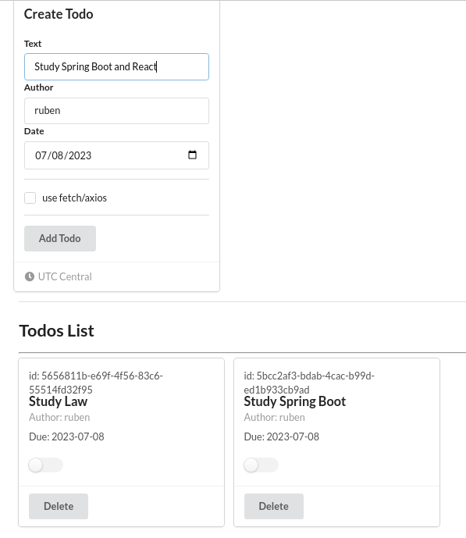Toggle the Study Law completion switch
The width and height of the screenshot is (466, 538).
pos(45,465)
